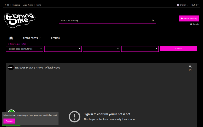This screenshot has width=203, height=127.
Task: Expand the EUR € currency dropdown
Action: [195, 5]
